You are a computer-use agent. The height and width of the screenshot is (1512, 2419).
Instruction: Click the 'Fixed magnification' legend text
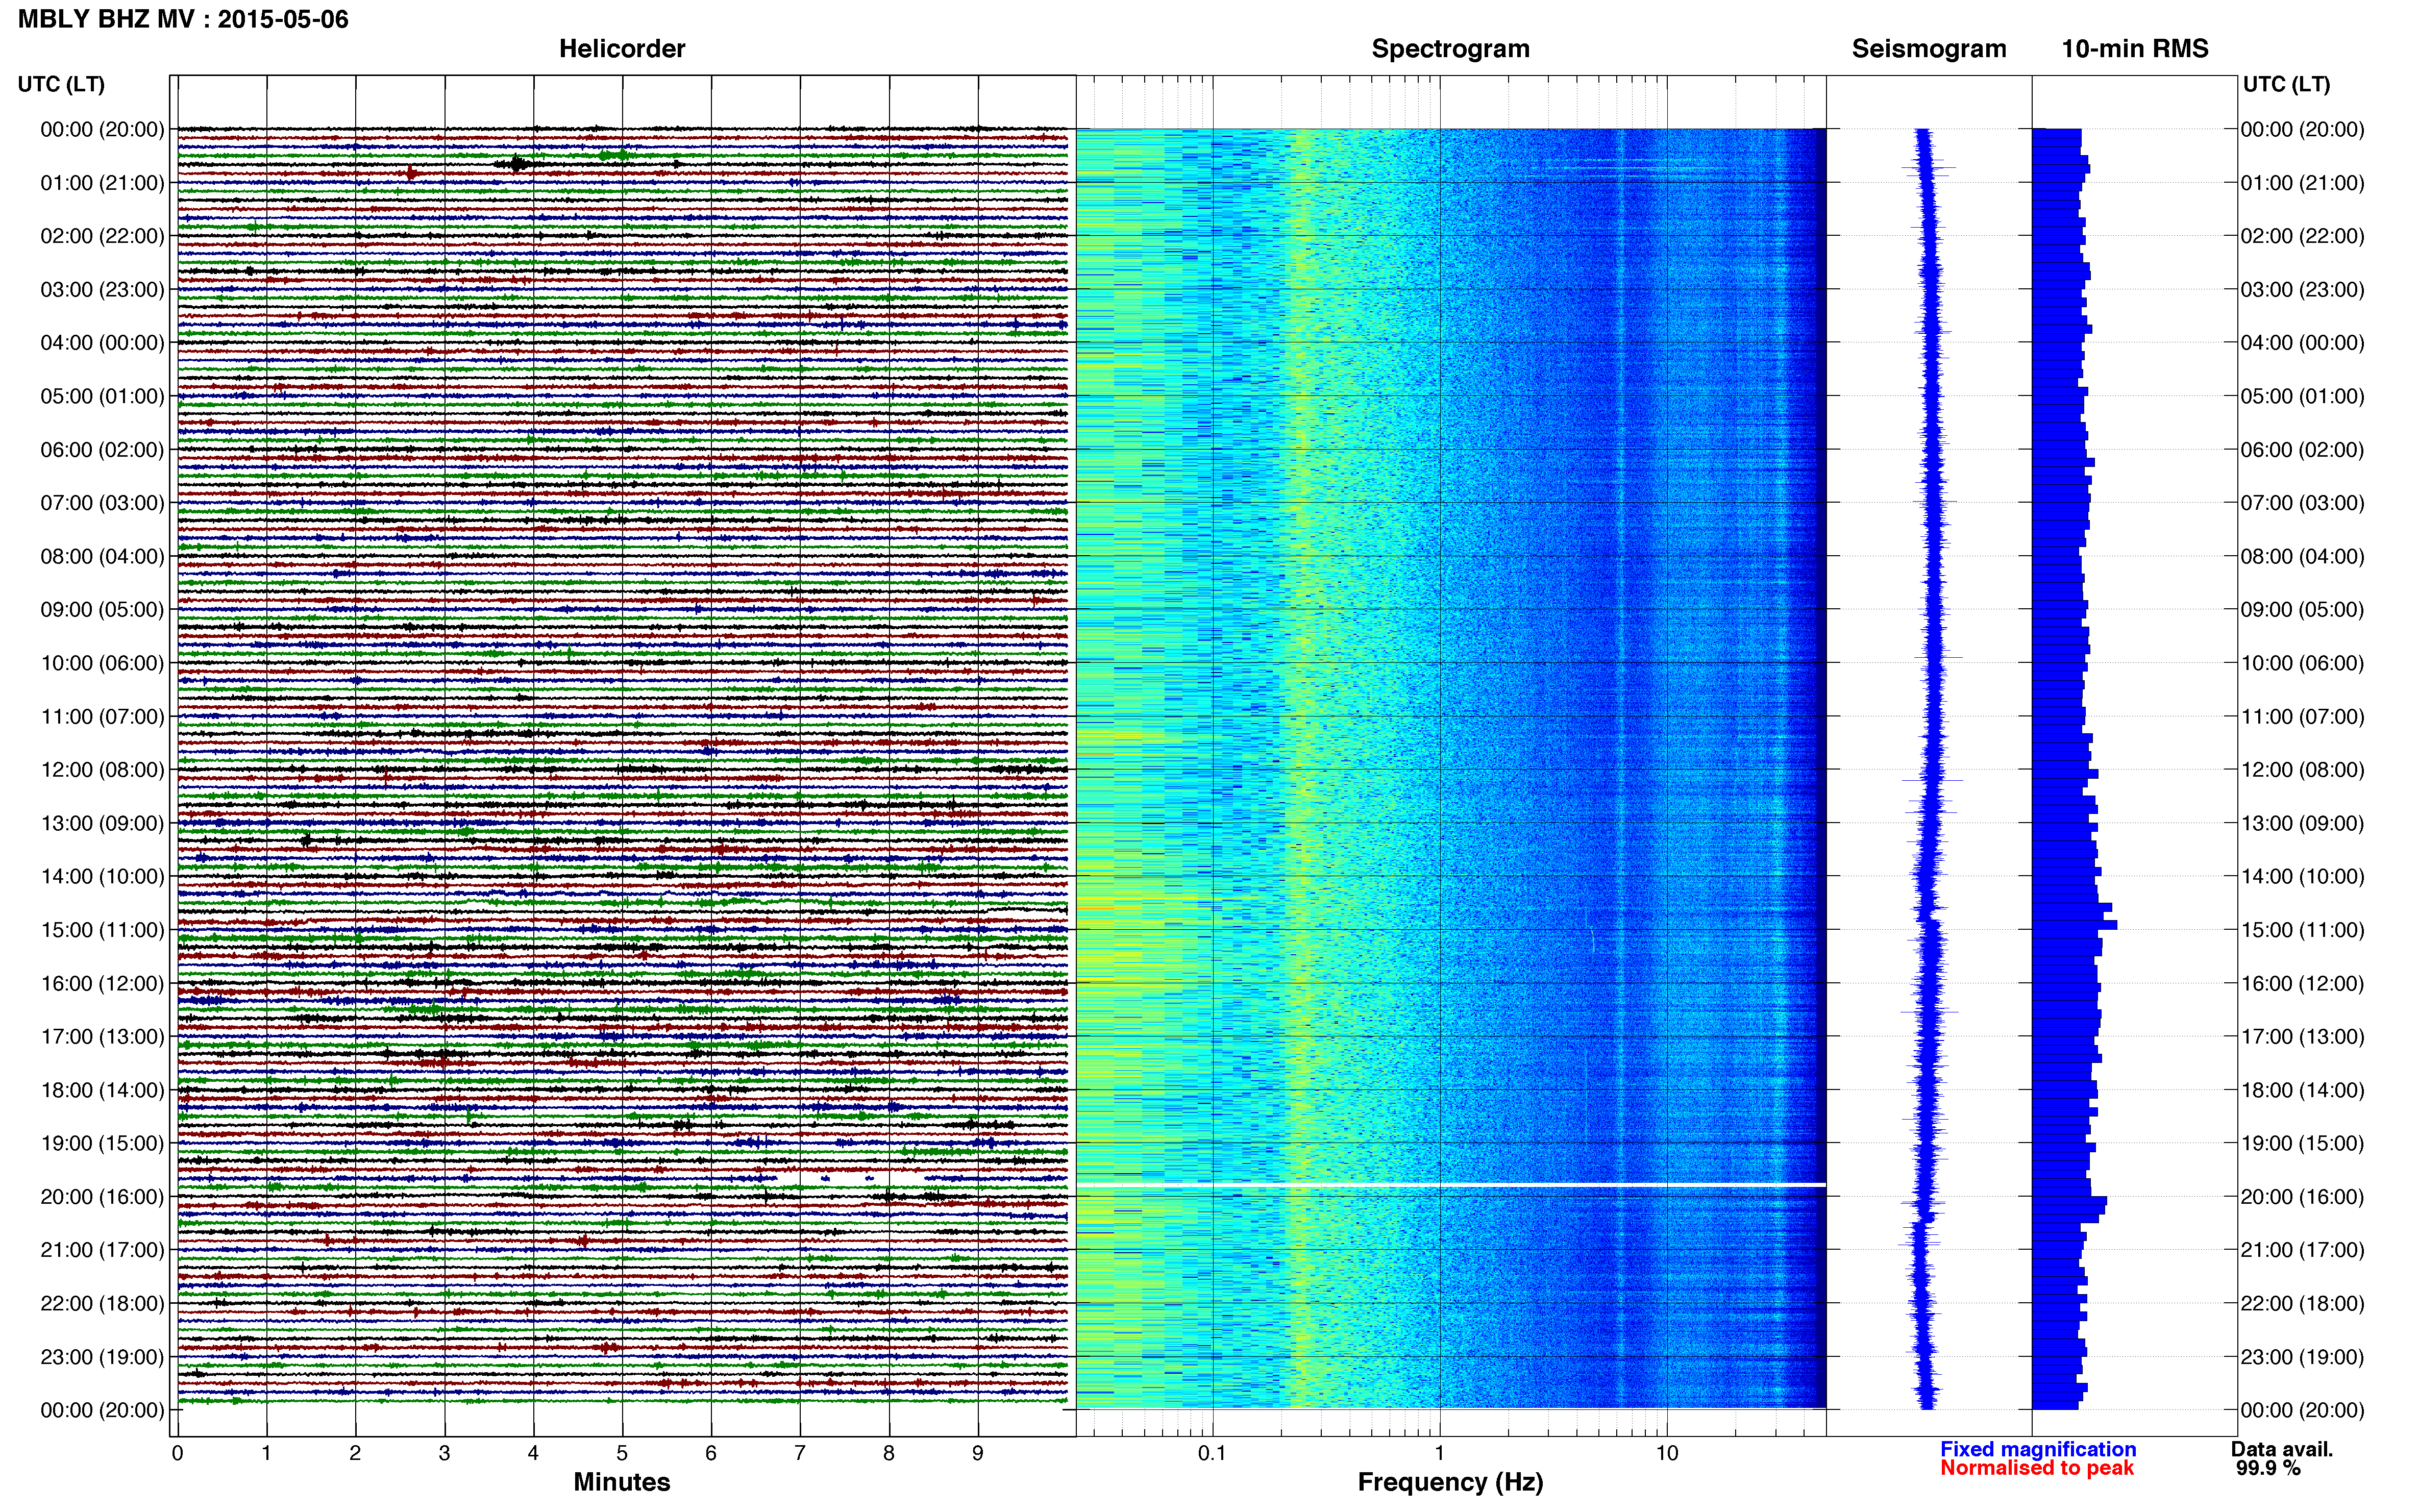click(x=2038, y=1449)
